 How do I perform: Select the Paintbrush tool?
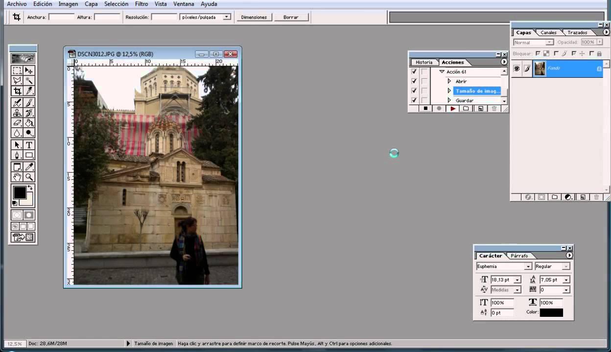pos(29,103)
